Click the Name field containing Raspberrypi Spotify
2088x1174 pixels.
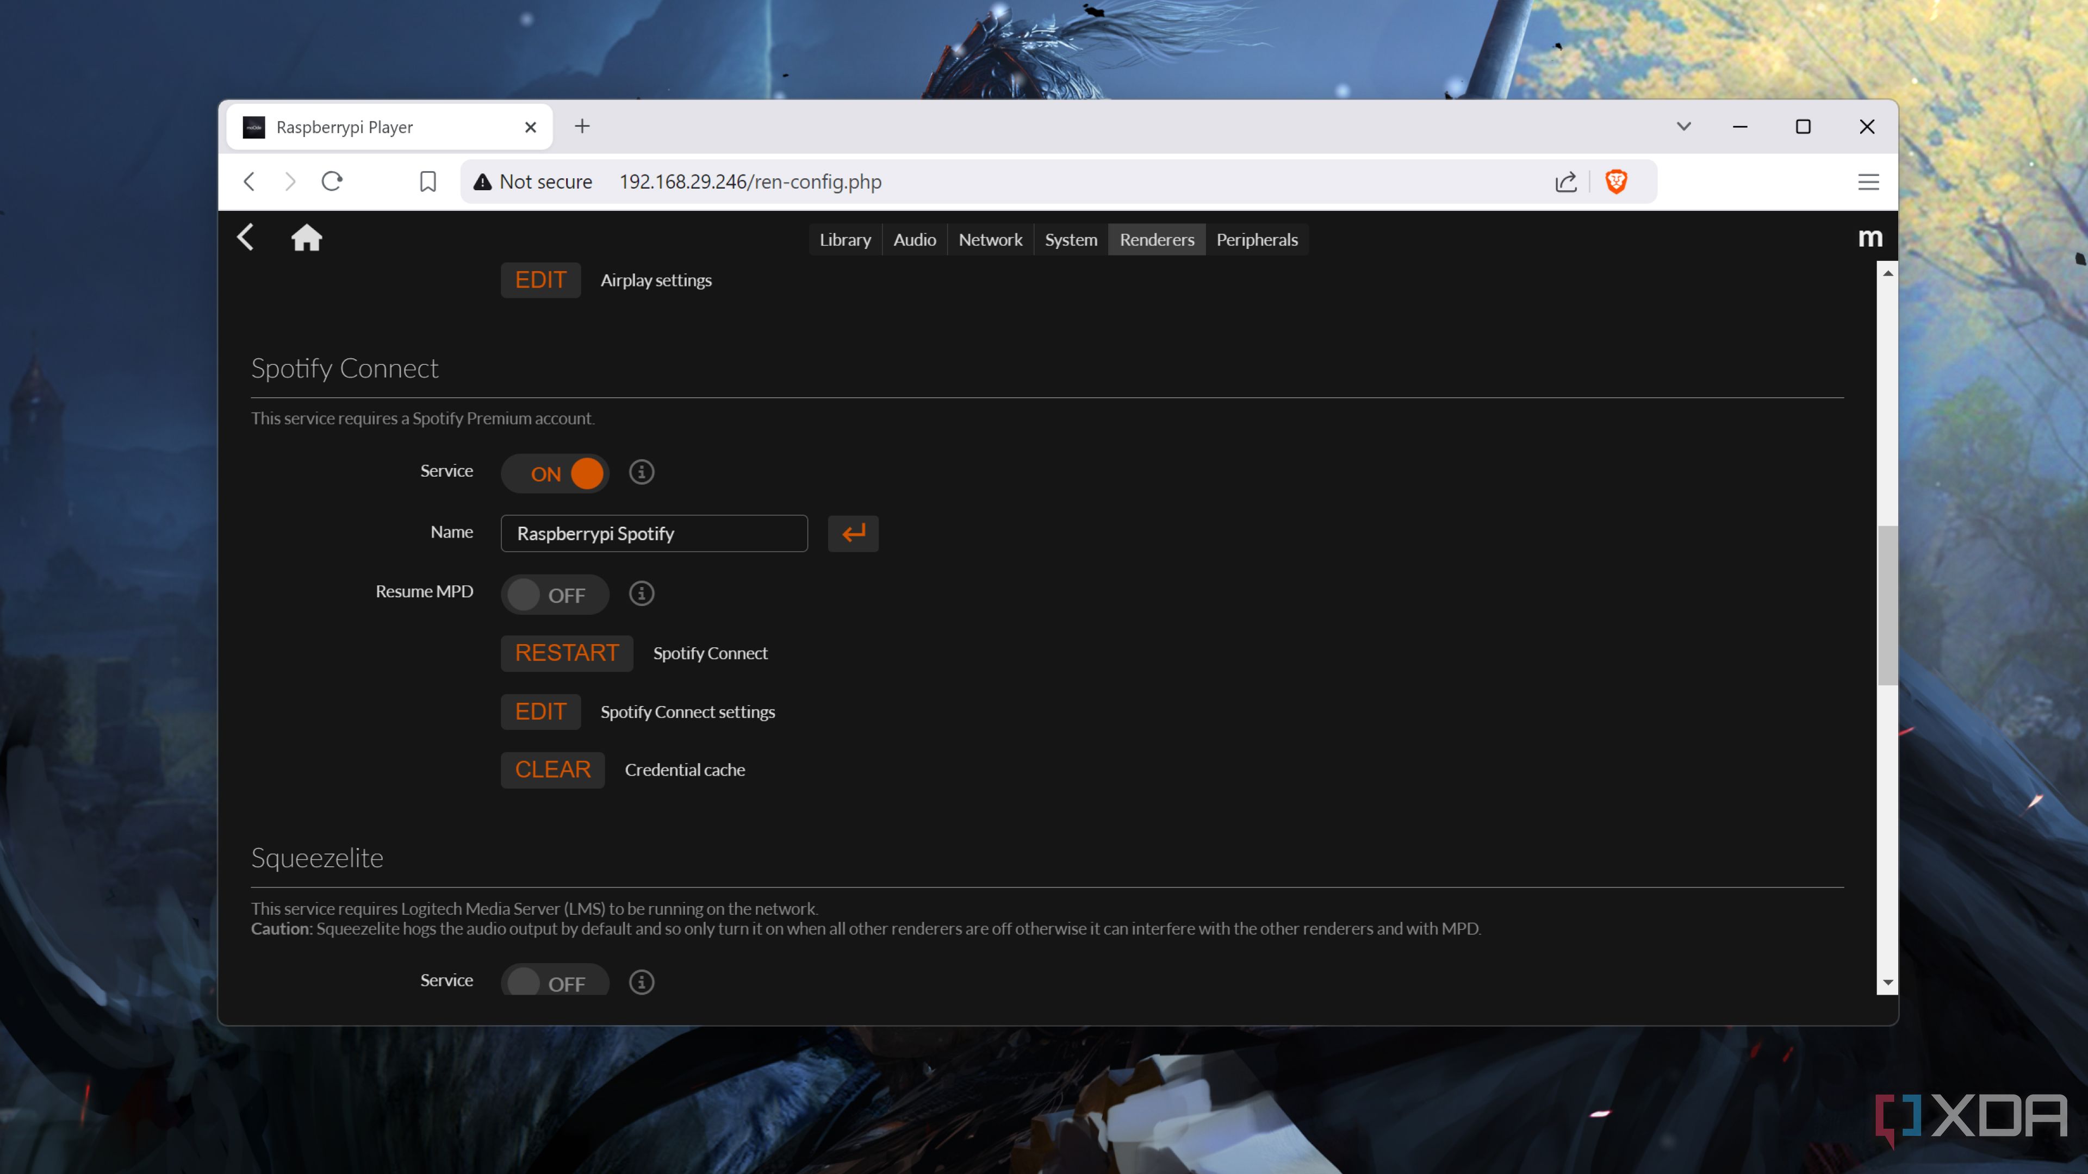654,533
